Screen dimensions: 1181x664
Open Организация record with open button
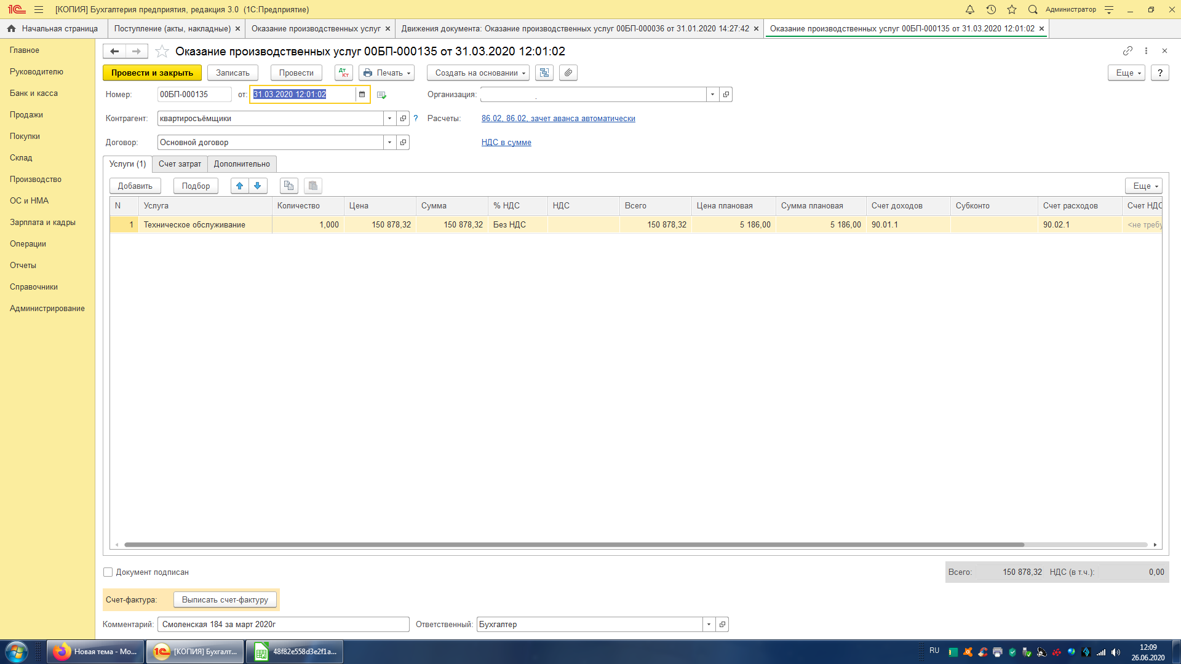tap(726, 94)
